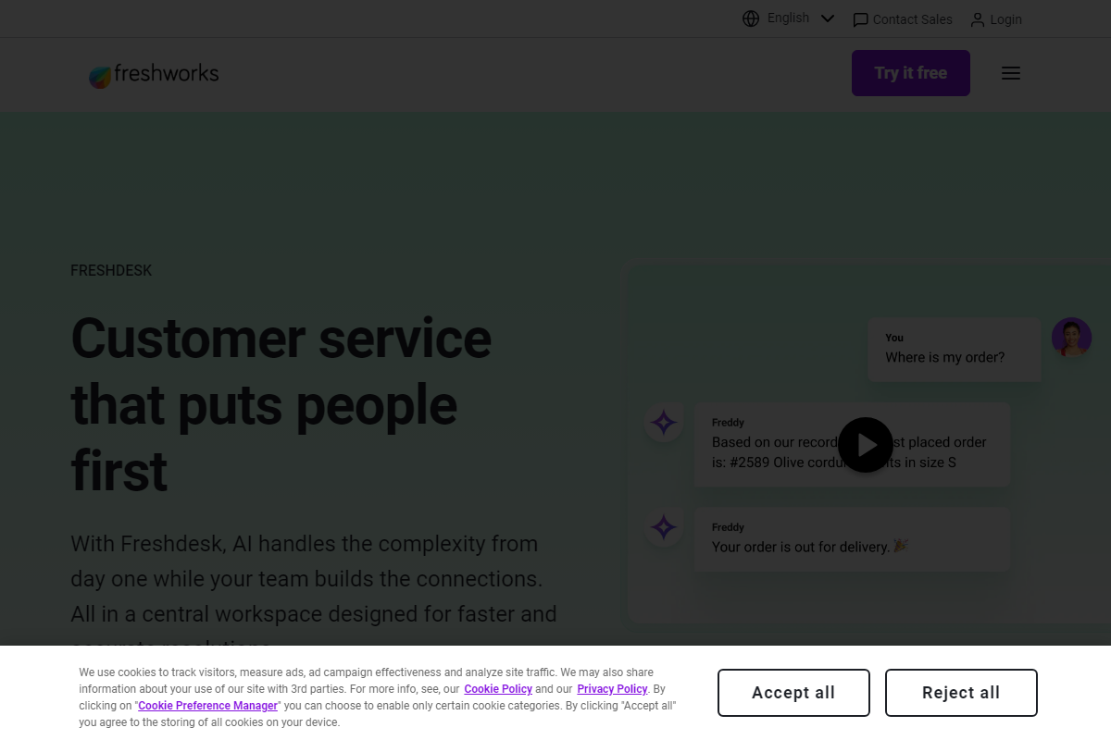Viewport: 1111px width, 740px height.
Task: Click the Login user icon
Action: (978, 19)
